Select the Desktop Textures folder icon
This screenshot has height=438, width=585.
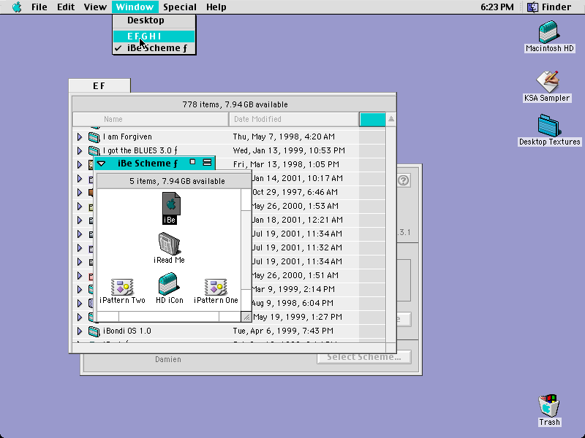pos(550,130)
